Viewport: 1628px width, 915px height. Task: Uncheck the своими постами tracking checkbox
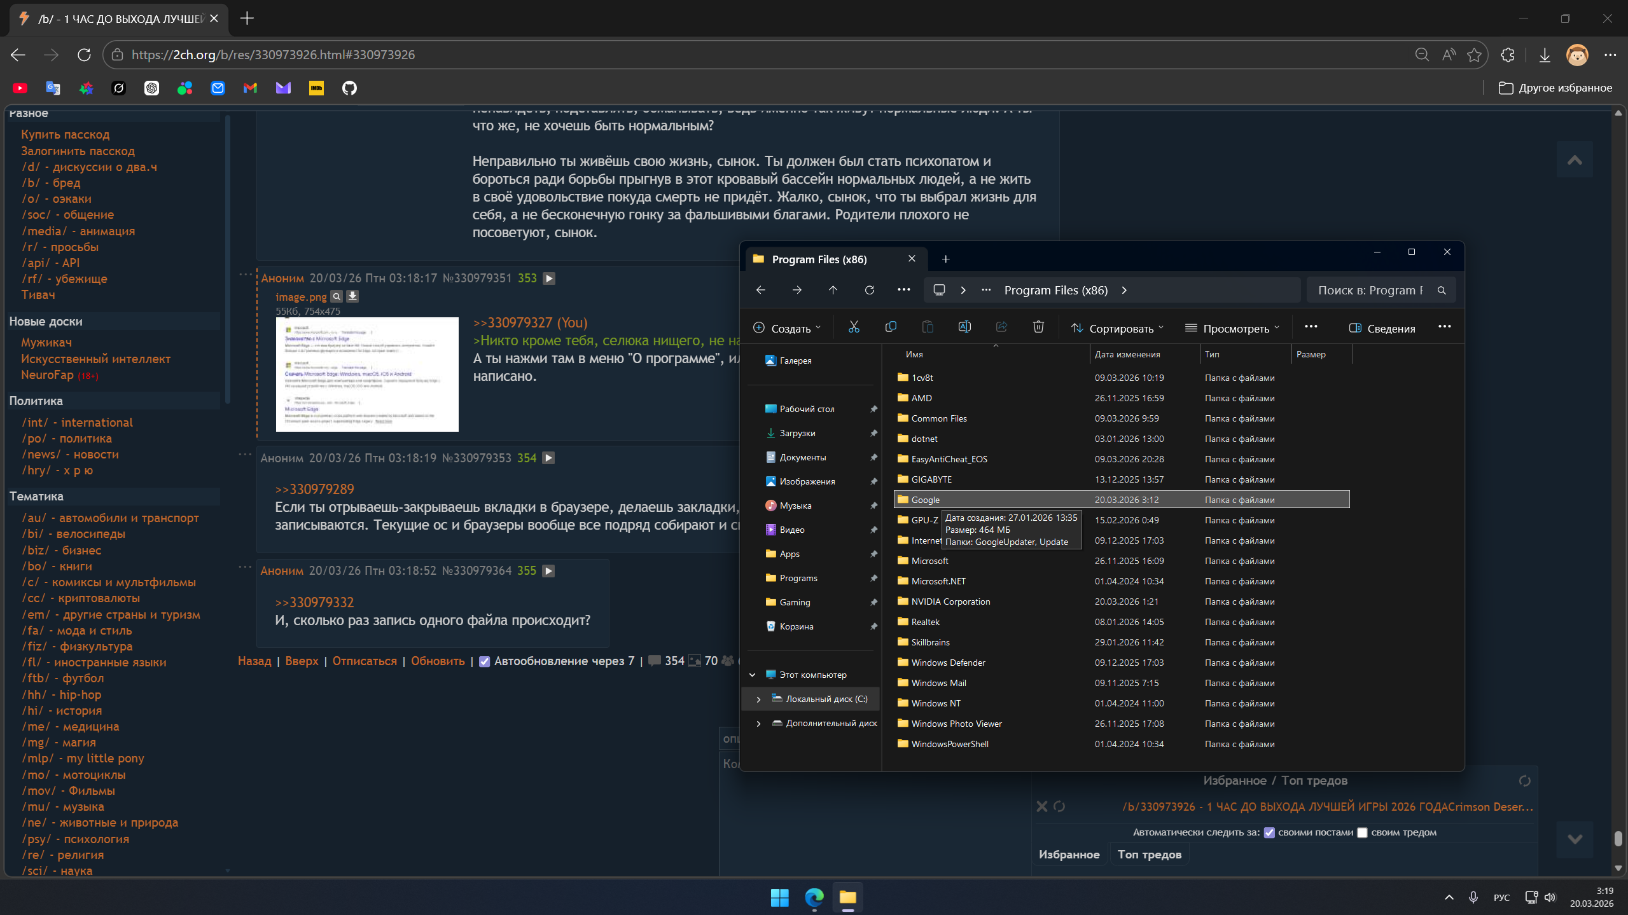coord(1269,833)
